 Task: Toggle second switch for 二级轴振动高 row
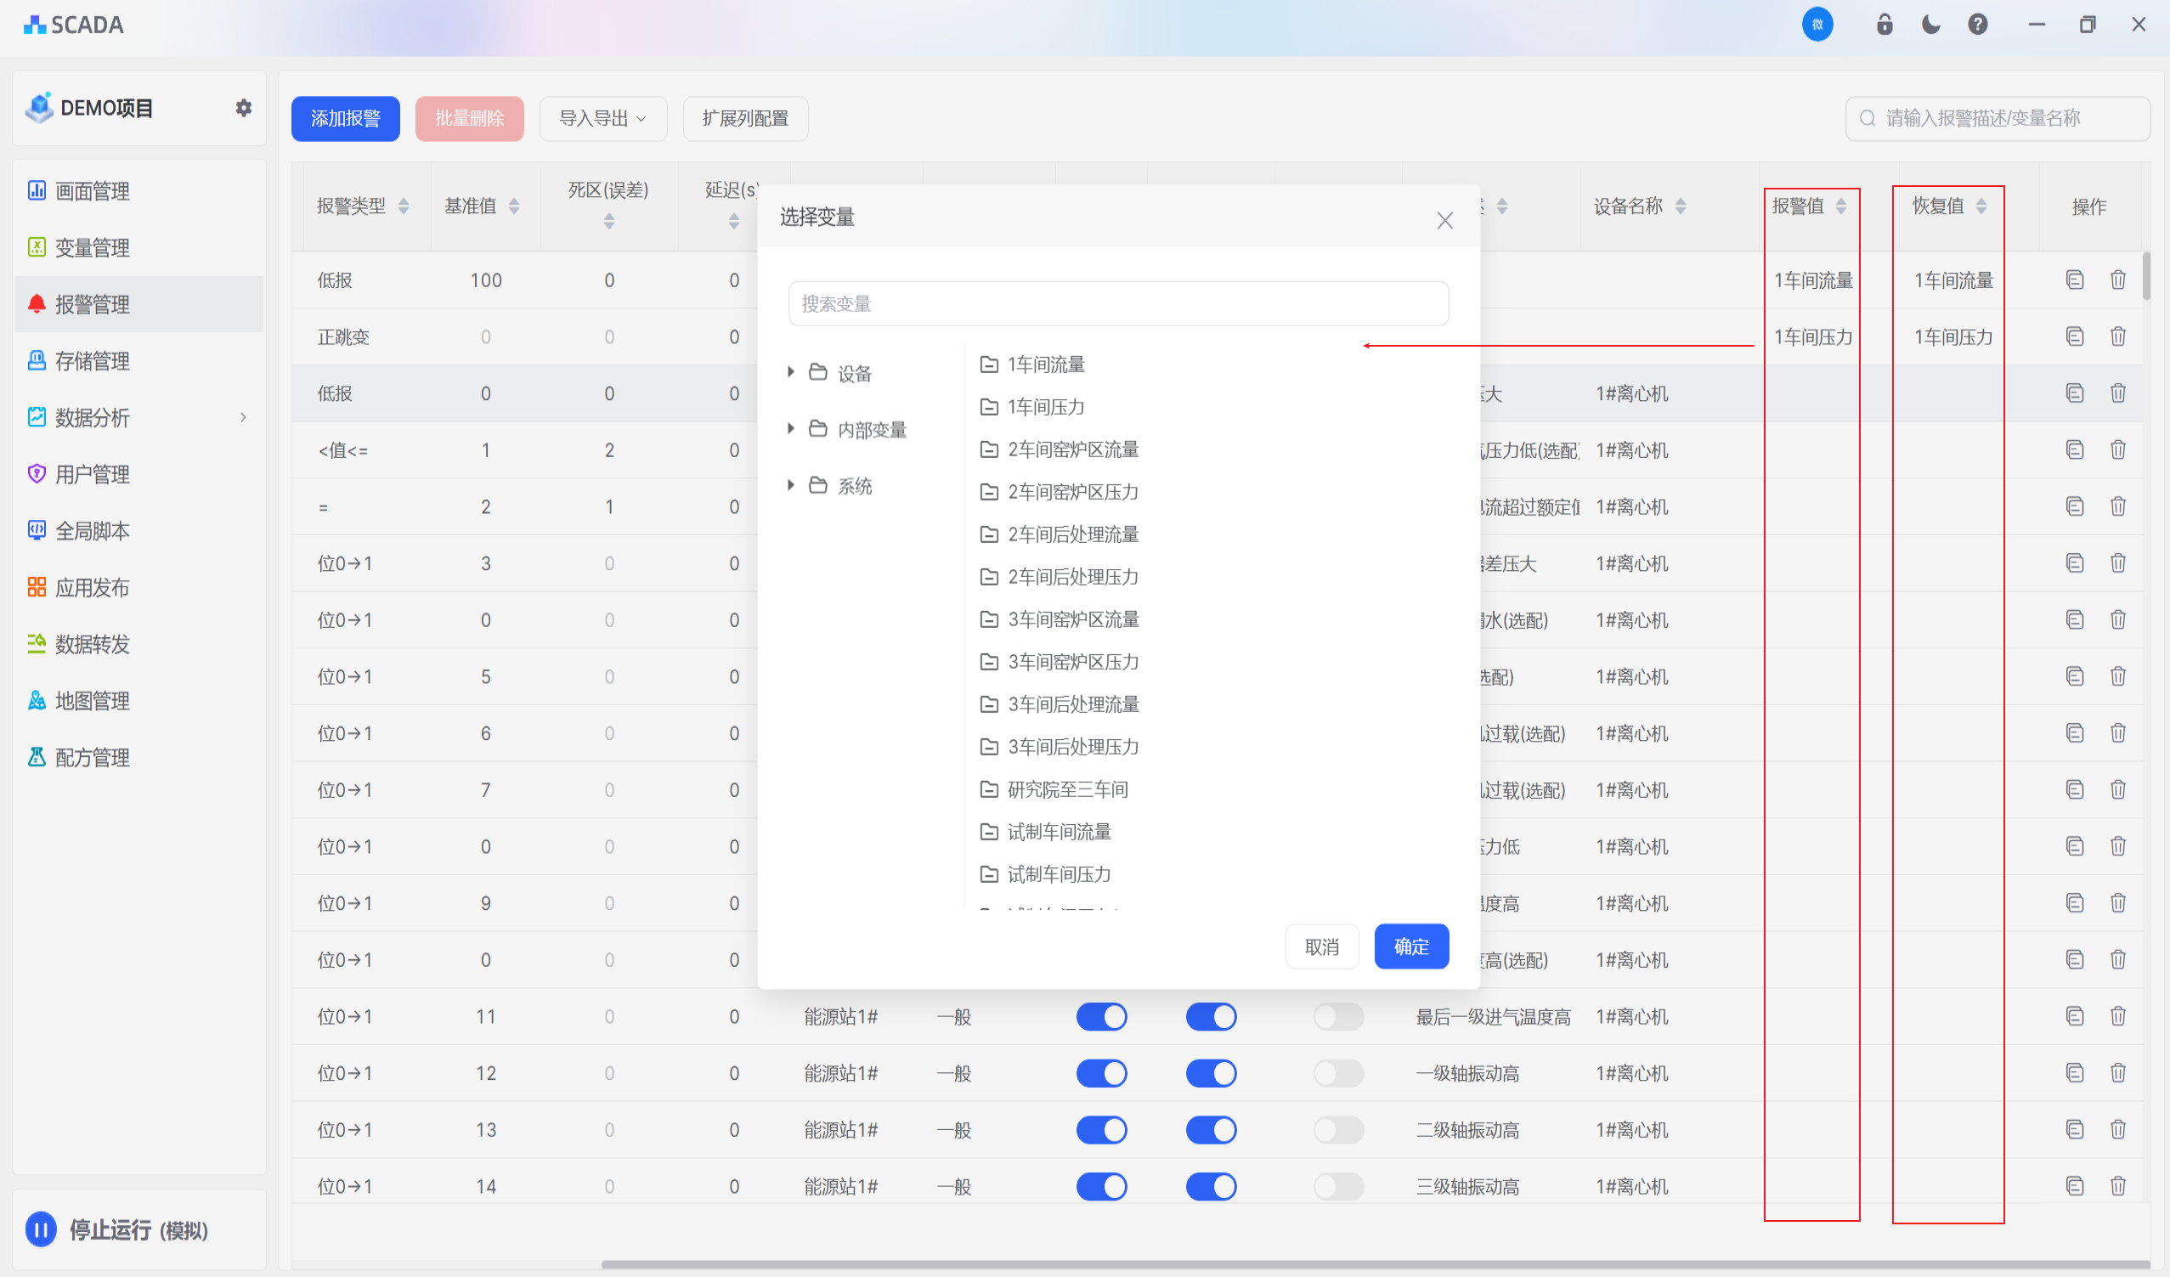tap(1210, 1130)
